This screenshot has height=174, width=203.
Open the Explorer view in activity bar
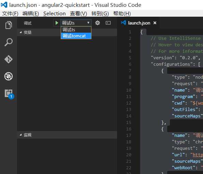point(9,25)
